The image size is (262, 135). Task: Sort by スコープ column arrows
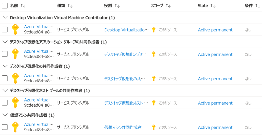[x=168, y=6]
